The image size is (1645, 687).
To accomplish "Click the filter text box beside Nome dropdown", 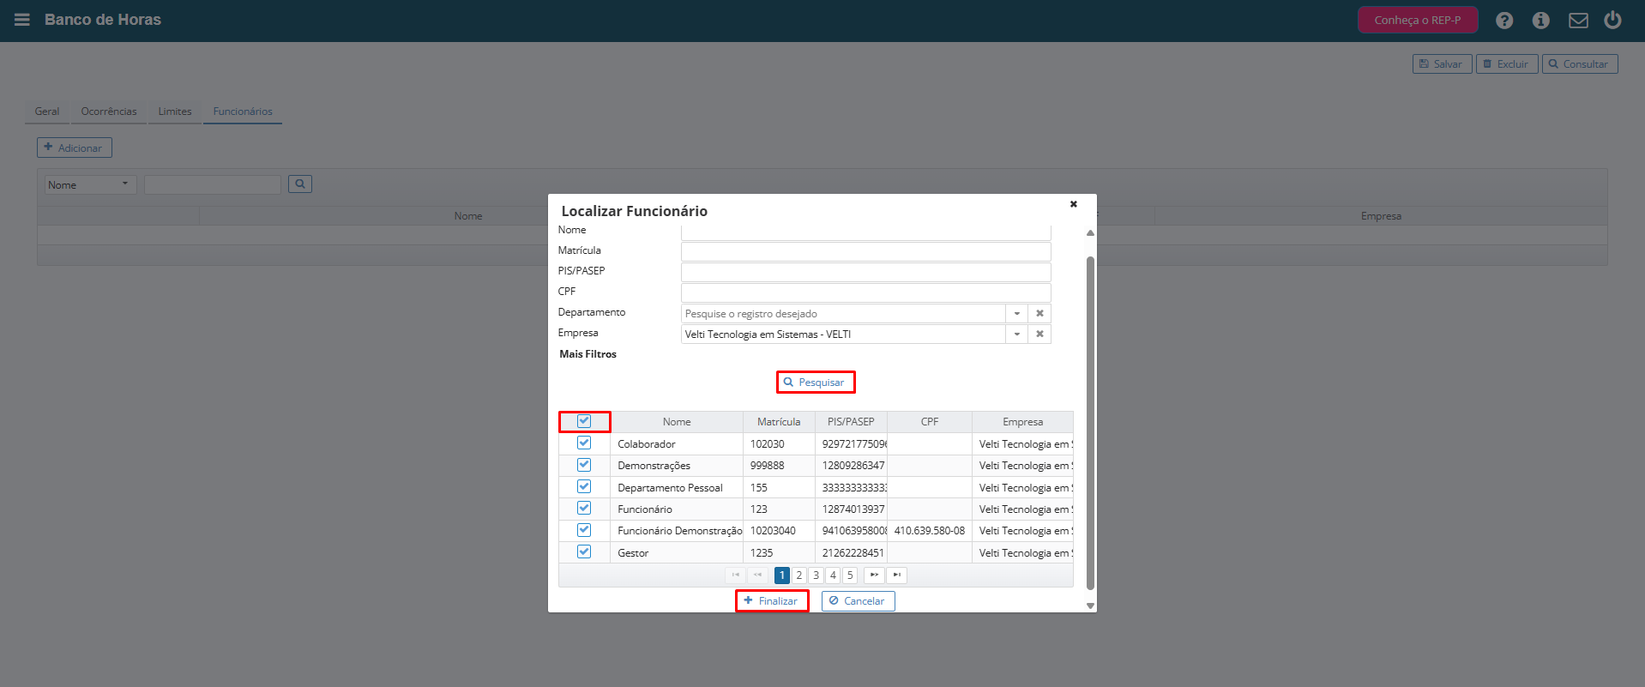I will (x=213, y=184).
